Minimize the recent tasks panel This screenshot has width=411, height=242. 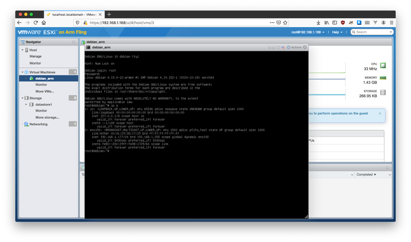[388, 168]
